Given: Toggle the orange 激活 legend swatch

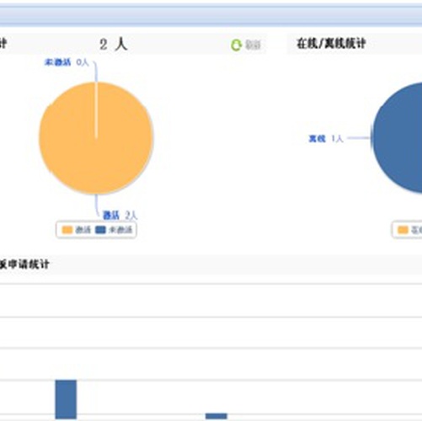Looking at the screenshot, I should [67, 230].
